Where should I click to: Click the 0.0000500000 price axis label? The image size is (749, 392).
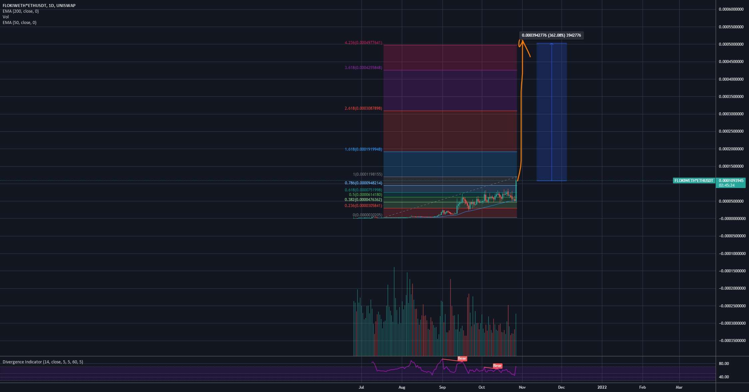pos(731,201)
